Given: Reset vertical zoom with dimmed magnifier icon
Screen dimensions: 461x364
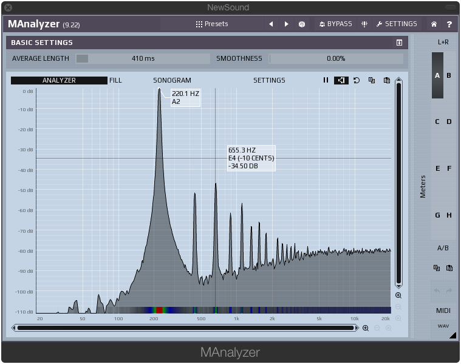Looking at the screenshot, I should 398,318.
